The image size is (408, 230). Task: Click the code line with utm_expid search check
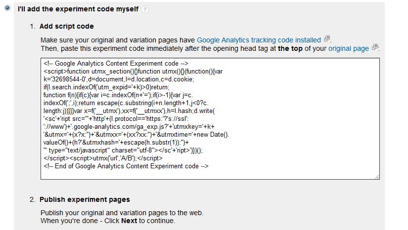106,87
